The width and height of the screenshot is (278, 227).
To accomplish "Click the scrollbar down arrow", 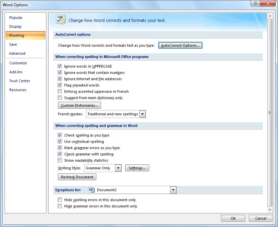I will pyautogui.click(x=270, y=210).
